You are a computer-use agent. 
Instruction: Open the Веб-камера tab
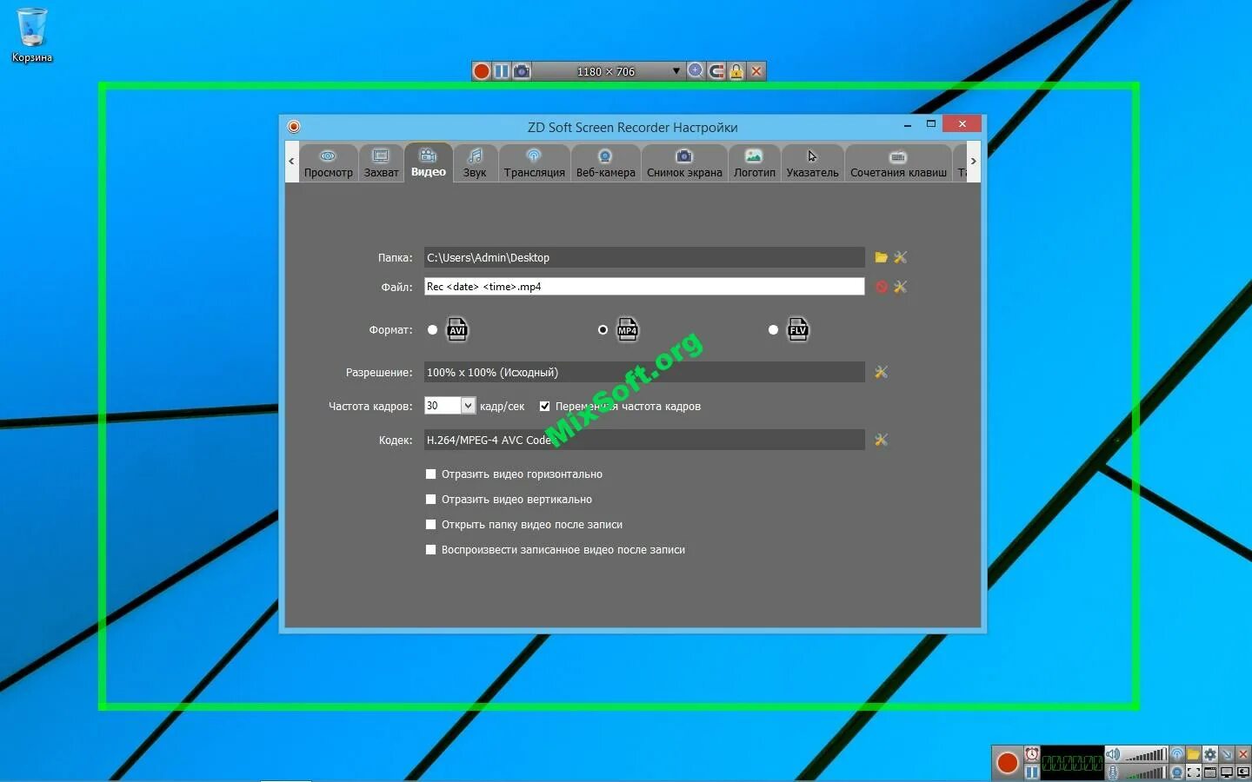pos(605,163)
